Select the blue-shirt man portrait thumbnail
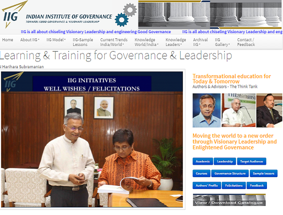 (x=207, y=110)
